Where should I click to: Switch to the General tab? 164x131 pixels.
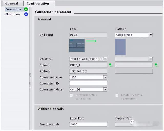pos(12,3)
